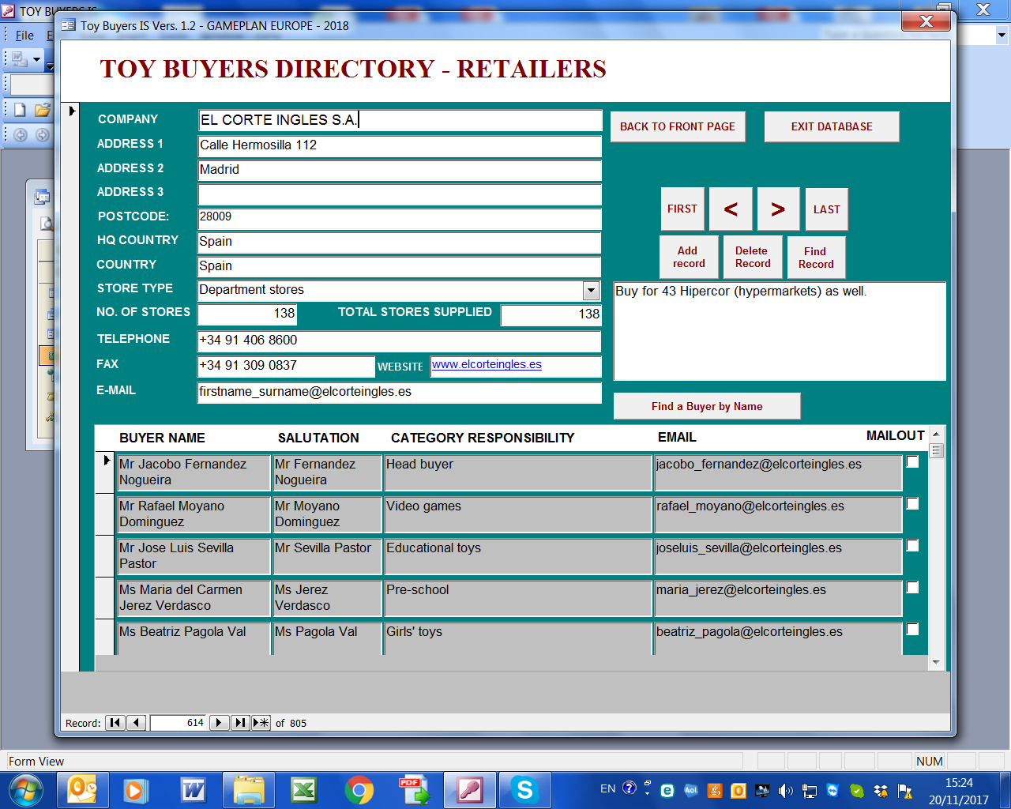Click the record number box showing 614
The image size is (1011, 809).
coord(179,722)
